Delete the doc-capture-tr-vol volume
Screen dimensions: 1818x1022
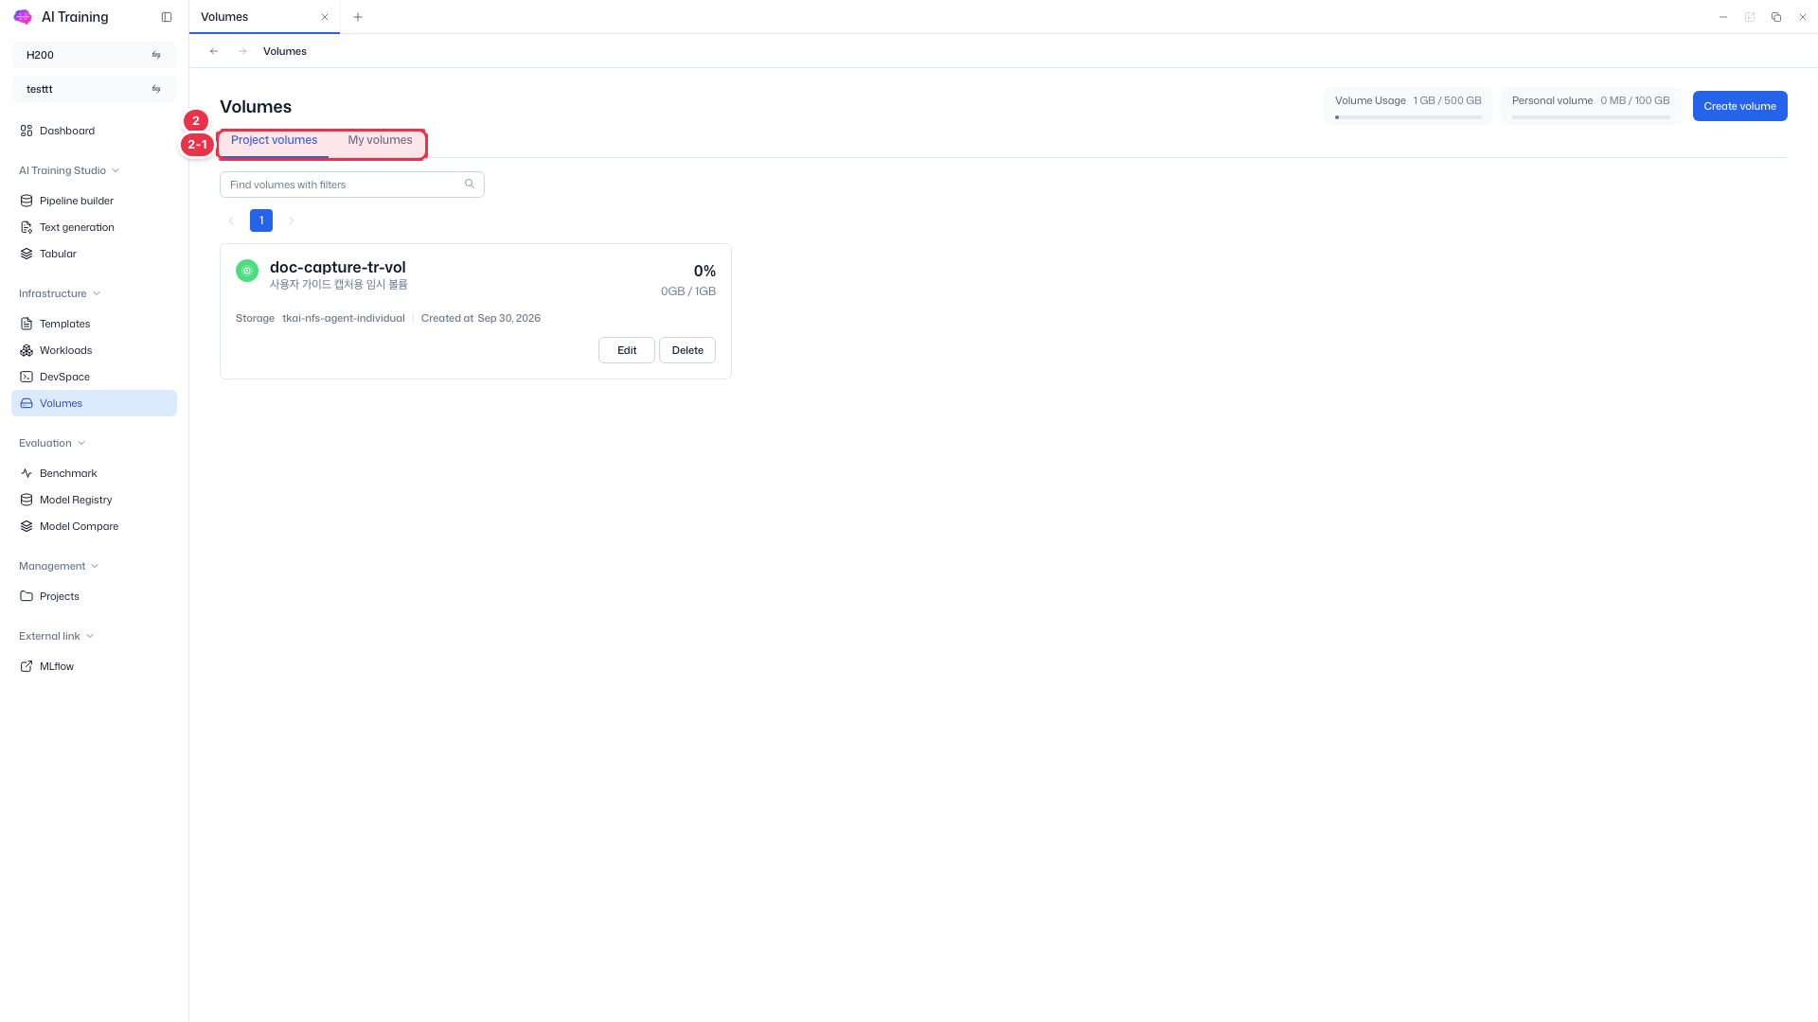coord(687,350)
